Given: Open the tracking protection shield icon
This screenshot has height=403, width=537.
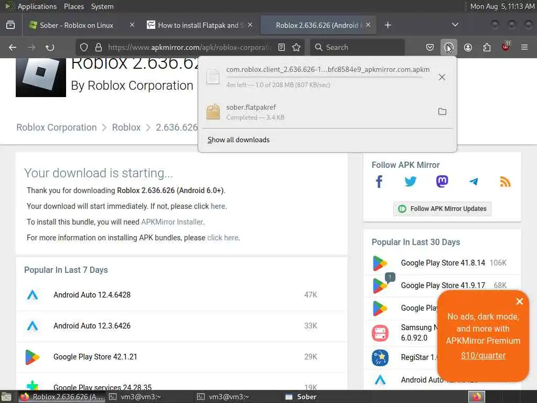Looking at the screenshot, I should (84, 47).
